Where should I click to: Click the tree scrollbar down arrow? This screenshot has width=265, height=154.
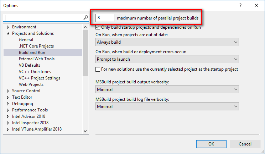[85, 131]
